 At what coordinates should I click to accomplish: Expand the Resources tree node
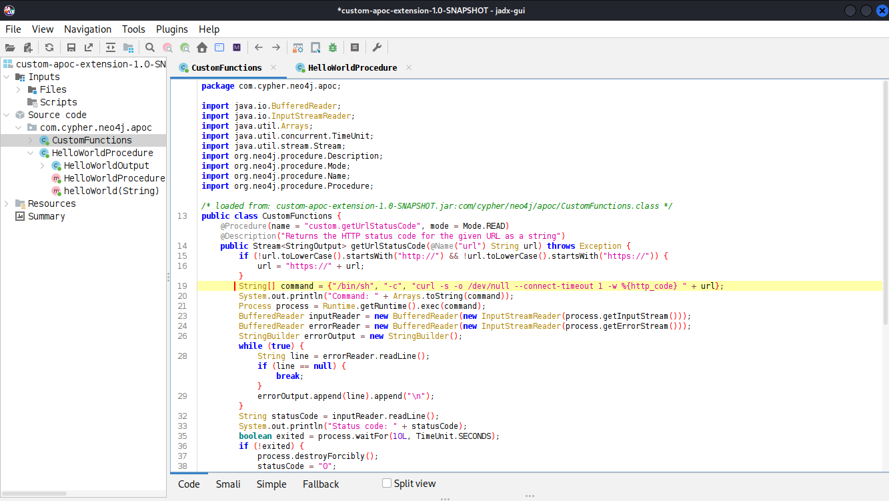(x=7, y=203)
